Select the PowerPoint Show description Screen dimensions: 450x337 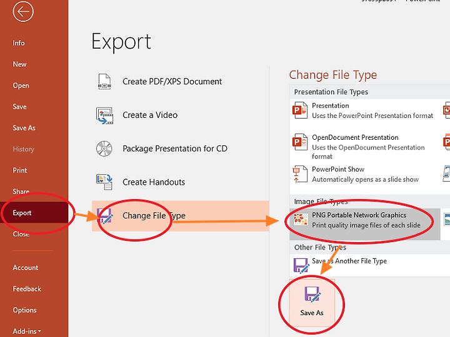365,179
